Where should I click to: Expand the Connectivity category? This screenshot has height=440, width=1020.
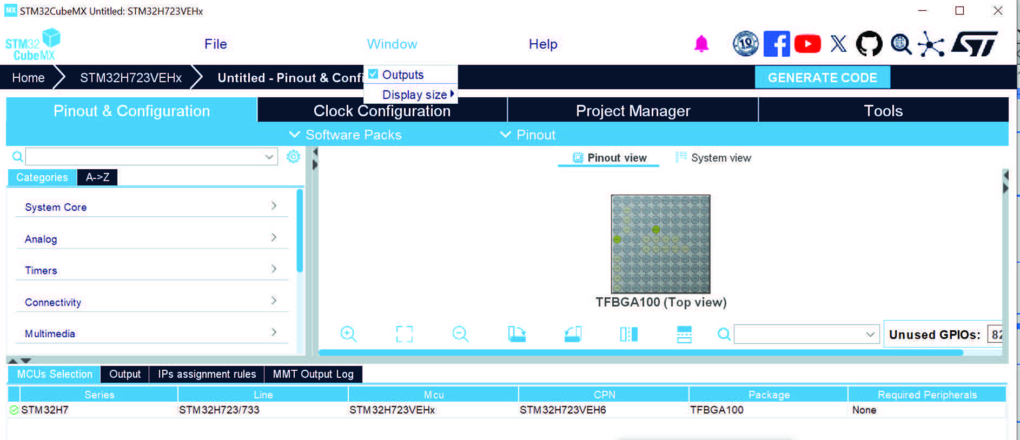pos(151,302)
